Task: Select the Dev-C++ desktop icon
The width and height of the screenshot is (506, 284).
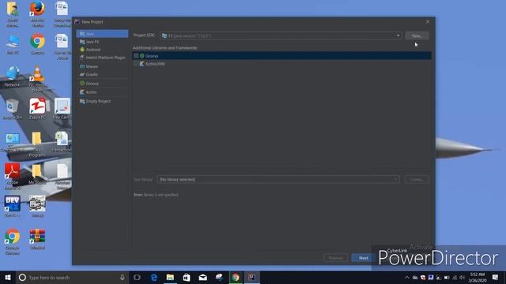Action: [x=13, y=207]
